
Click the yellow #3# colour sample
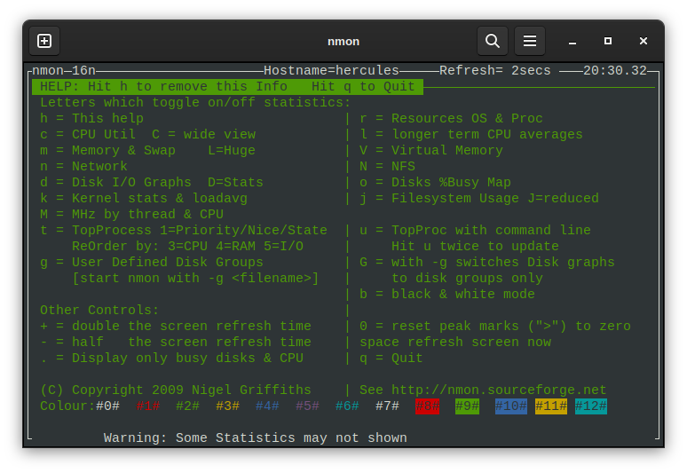[227, 406]
